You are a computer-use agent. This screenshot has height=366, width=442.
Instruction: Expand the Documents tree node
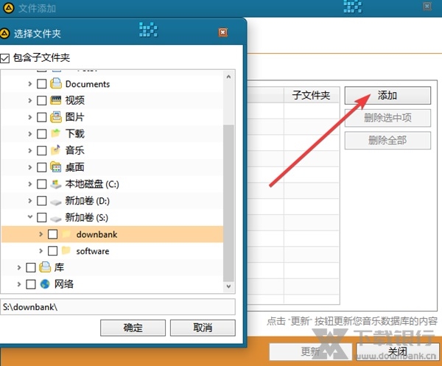tap(30, 84)
